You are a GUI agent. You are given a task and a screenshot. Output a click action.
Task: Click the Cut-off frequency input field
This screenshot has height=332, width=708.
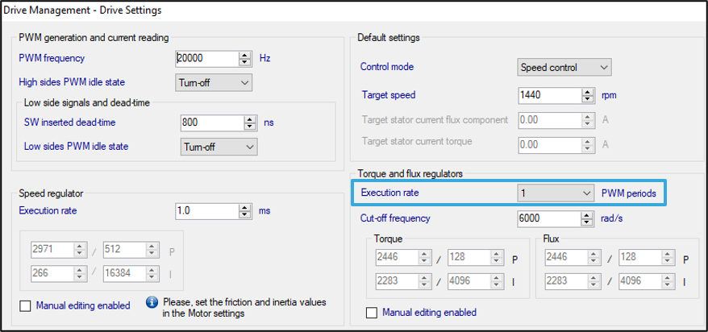549,218
